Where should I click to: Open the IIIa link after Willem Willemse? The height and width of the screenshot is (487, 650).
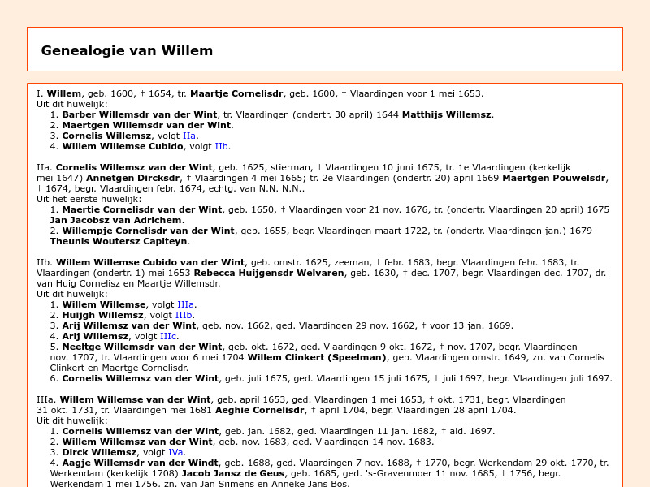click(185, 304)
